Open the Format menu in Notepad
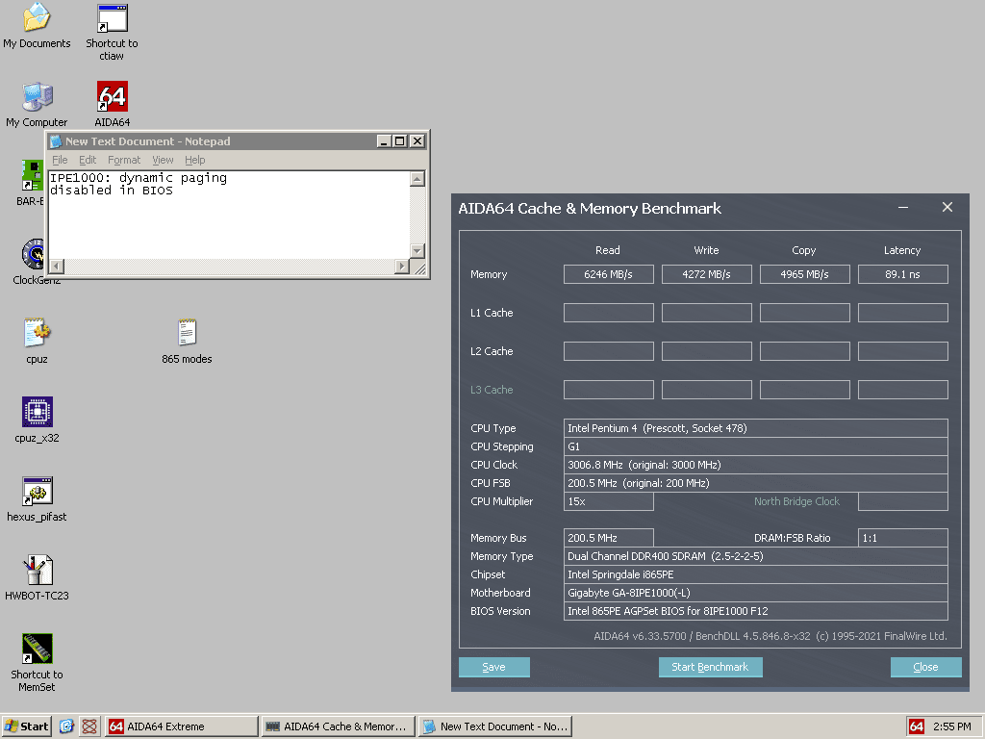Screen dimensions: 985x739 tap(124, 160)
